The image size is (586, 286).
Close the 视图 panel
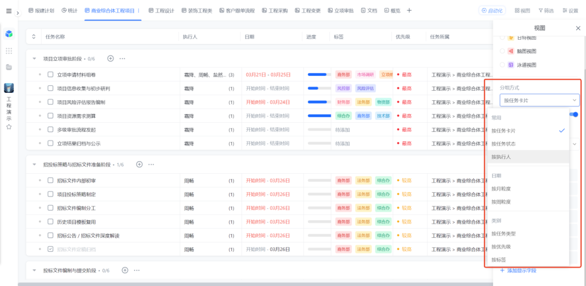click(x=578, y=28)
